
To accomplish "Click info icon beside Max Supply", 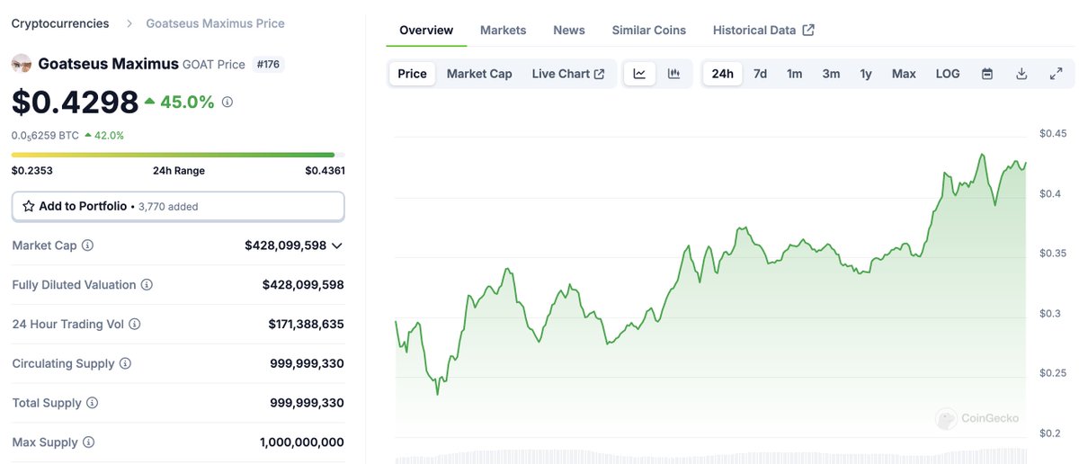I will 88,442.
